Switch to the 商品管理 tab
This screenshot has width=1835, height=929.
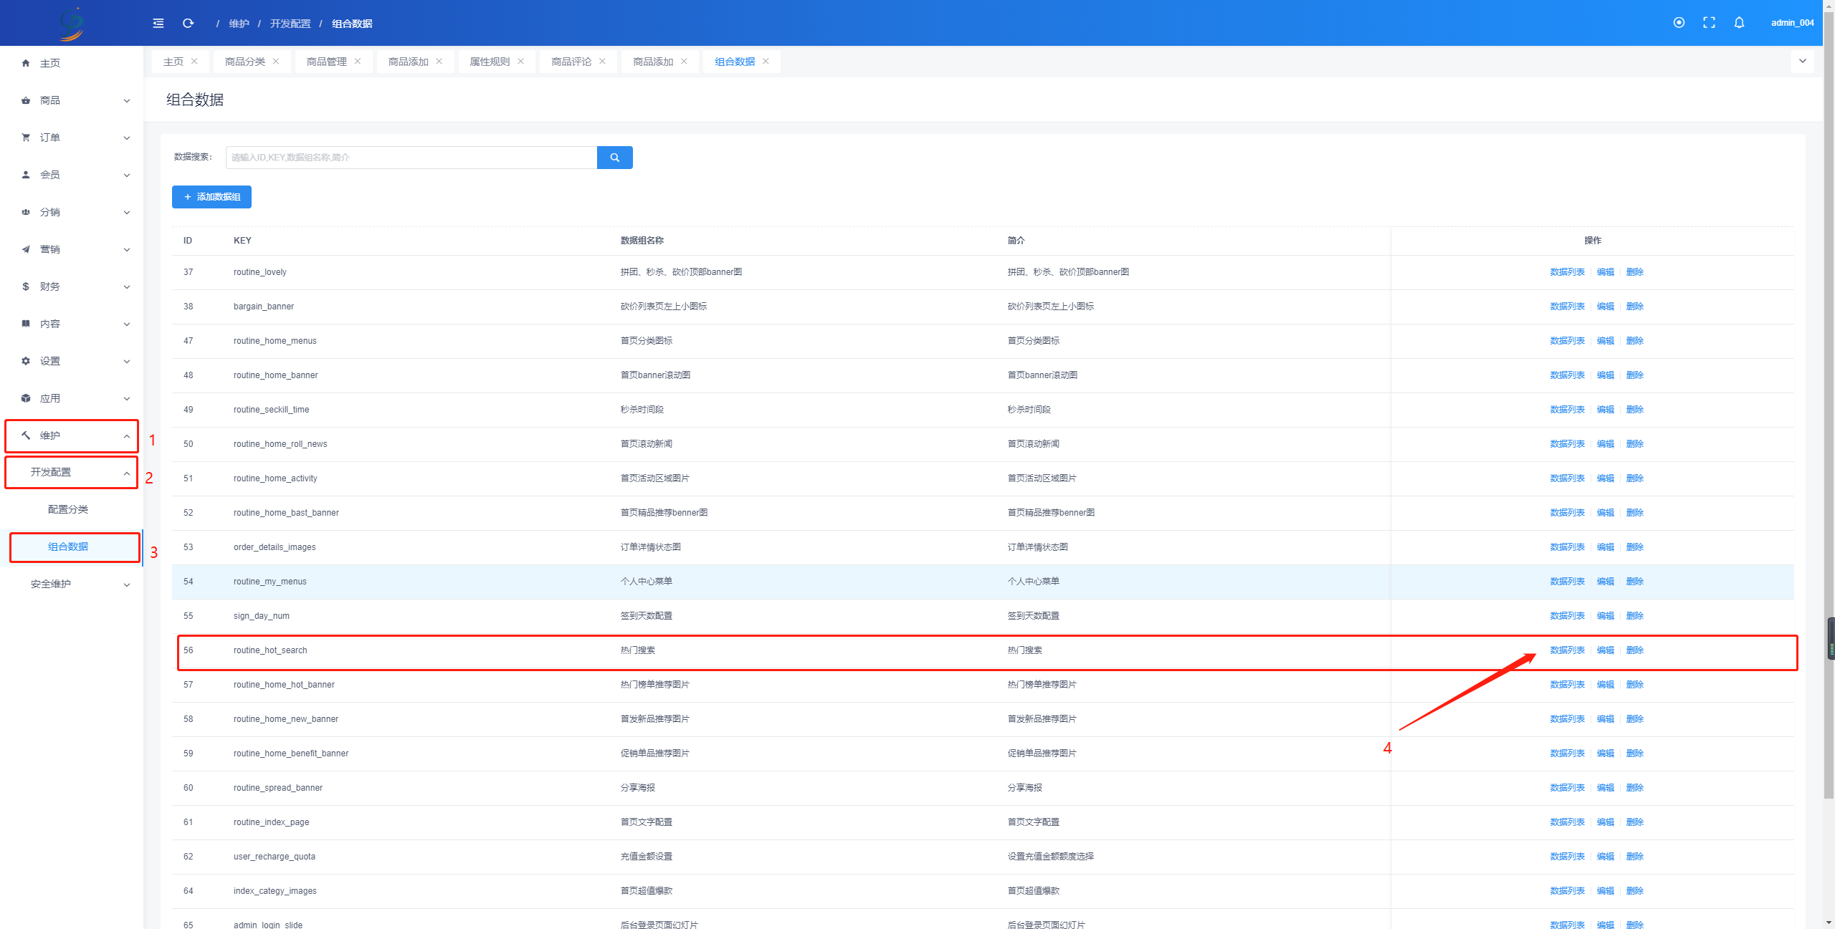[x=327, y=62]
